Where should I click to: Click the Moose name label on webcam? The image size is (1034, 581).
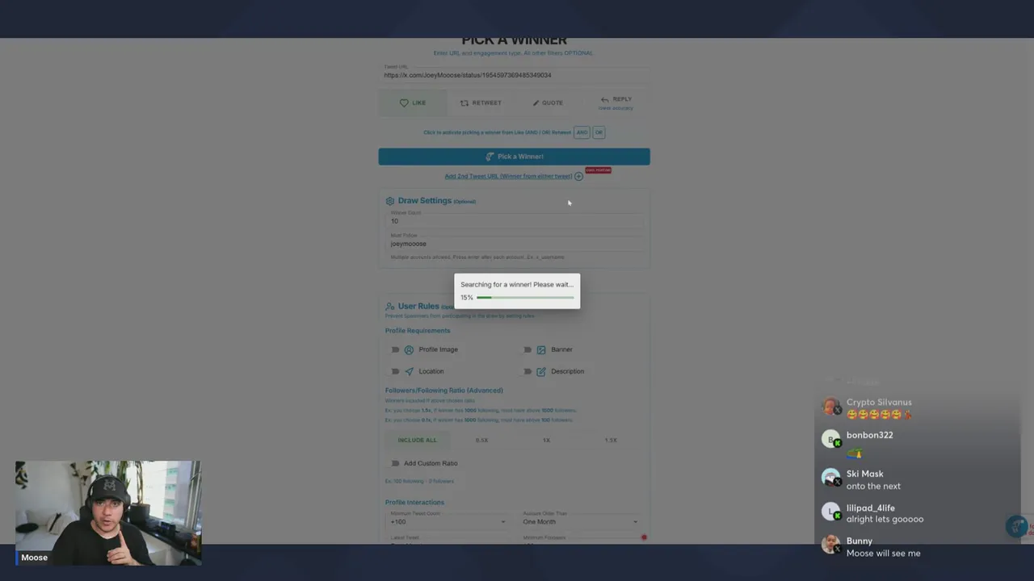[34, 558]
